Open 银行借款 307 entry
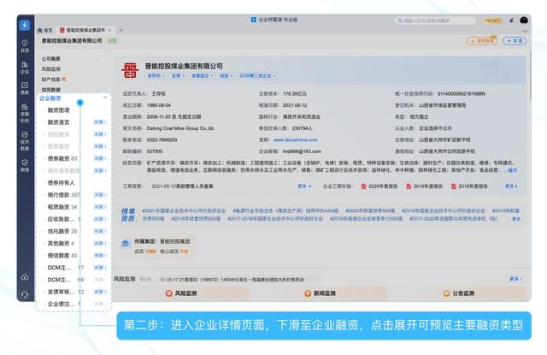The image size is (547, 355). click(64, 195)
